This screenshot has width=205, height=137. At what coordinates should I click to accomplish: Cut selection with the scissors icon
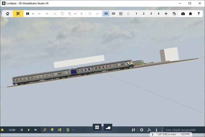(55, 14)
